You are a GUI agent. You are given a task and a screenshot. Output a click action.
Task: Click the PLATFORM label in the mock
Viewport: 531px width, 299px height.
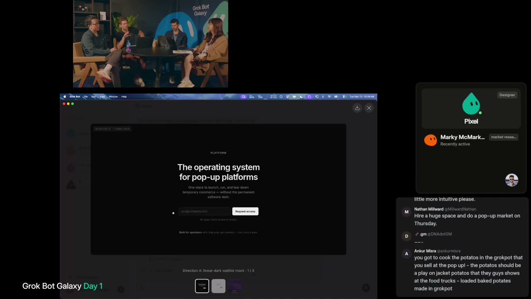(218, 153)
